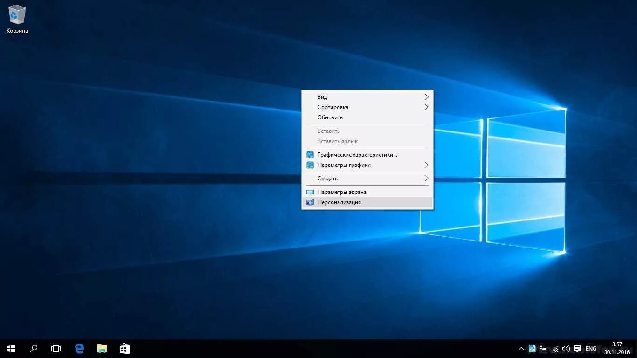Open Графические характеристики... entry
Image resolution: width=637 pixels, height=358 pixels.
[x=367, y=155]
